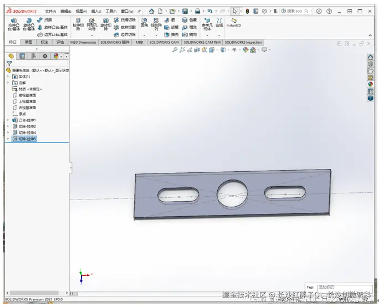Select the 原点 origin item

[19, 114]
